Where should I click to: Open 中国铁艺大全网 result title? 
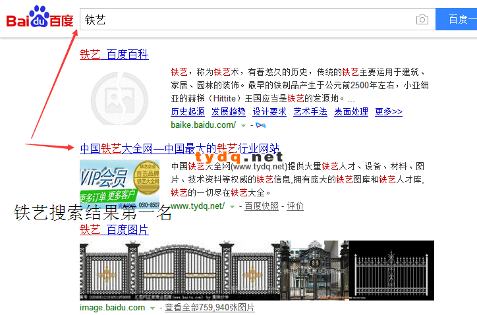click(179, 149)
